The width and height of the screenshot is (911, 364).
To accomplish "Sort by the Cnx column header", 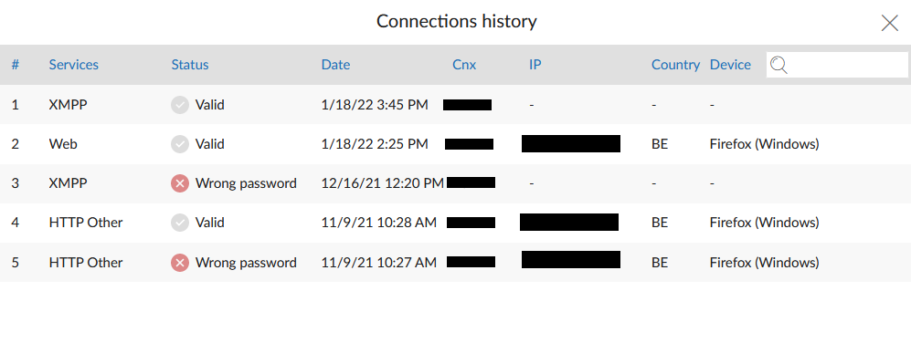I will [464, 65].
